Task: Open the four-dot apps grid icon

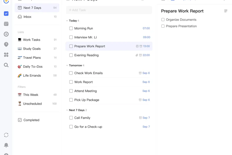Action: [6, 55]
